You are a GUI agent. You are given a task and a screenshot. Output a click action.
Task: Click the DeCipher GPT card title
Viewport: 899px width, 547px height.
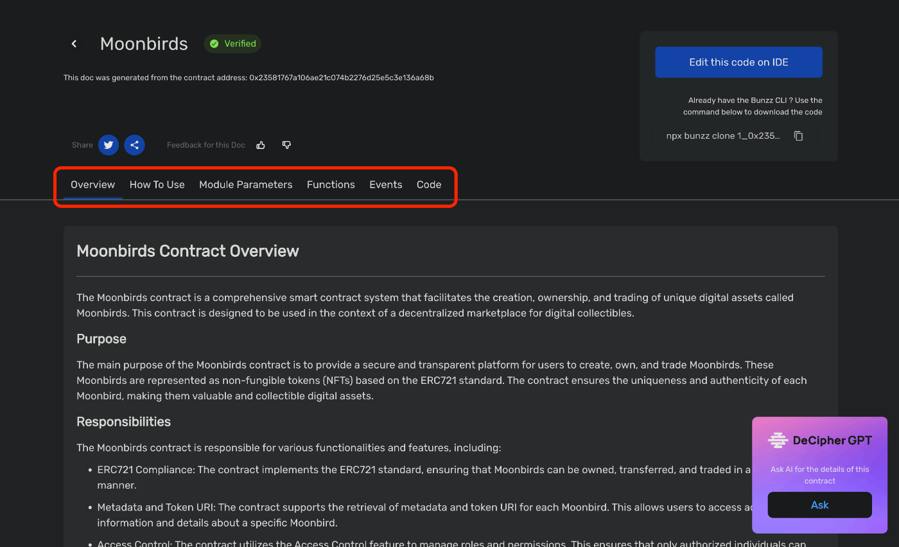832,440
